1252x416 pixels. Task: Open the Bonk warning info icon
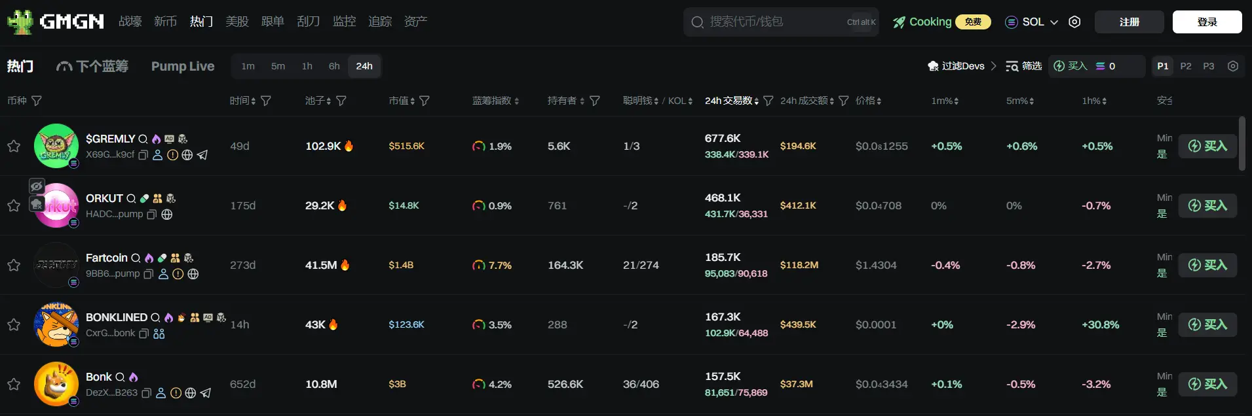176,393
